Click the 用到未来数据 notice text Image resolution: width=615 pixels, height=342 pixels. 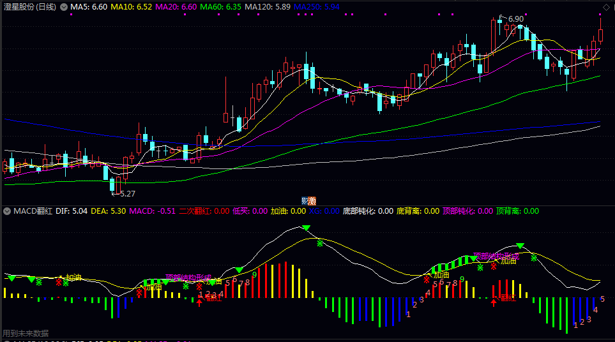tap(25, 332)
